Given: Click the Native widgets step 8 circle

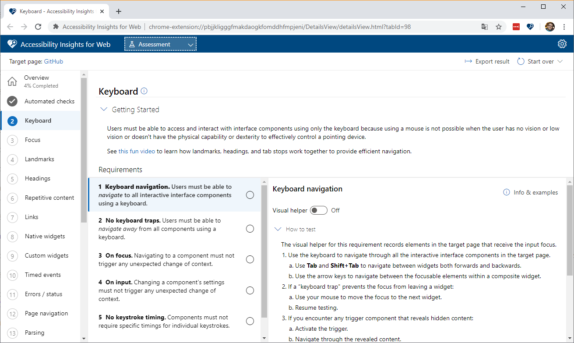Looking at the screenshot, I should pyautogui.click(x=12, y=237).
